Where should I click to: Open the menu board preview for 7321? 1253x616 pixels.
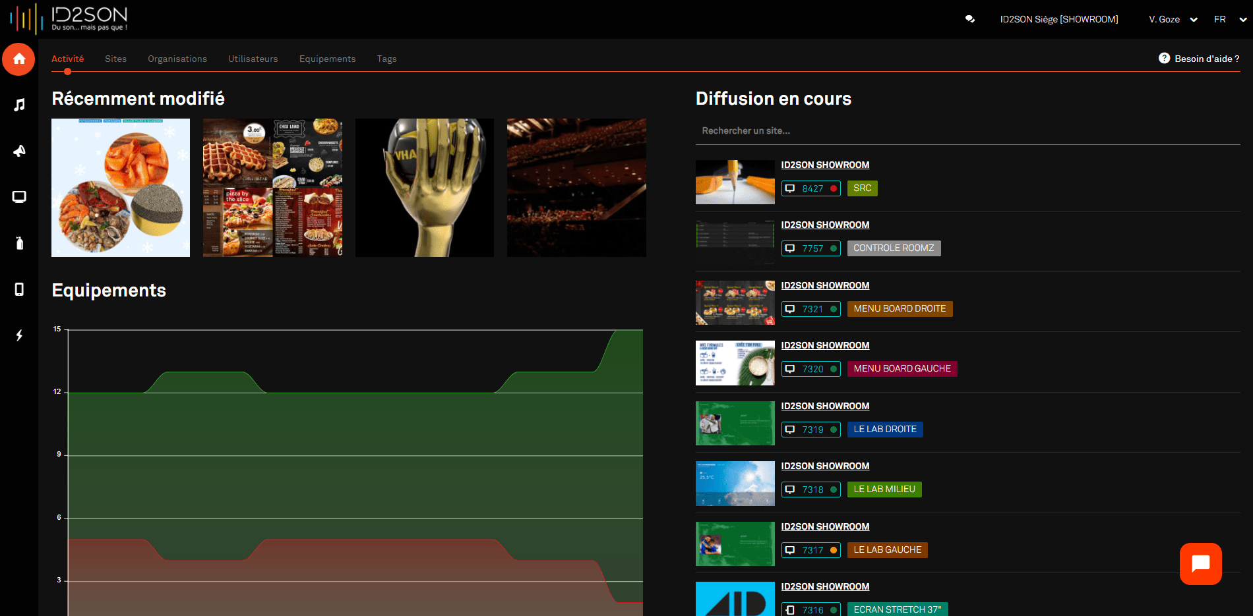pos(735,302)
